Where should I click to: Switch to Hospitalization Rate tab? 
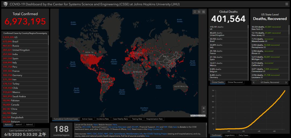click(154, 119)
